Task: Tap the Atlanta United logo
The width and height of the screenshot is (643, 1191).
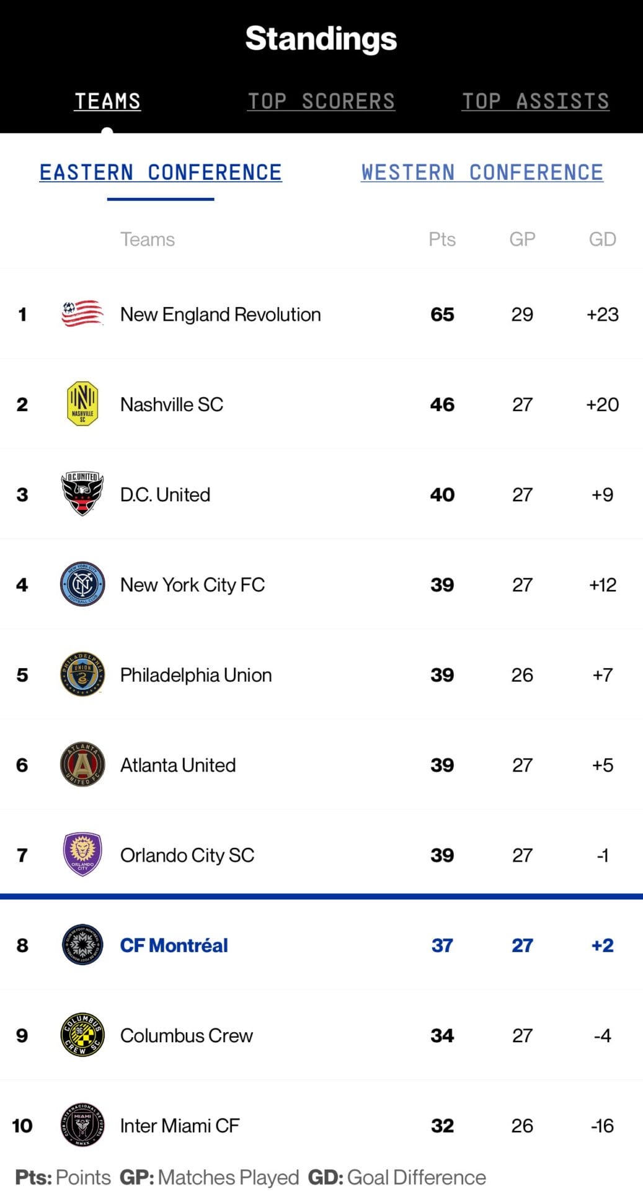Action: pyautogui.click(x=82, y=764)
